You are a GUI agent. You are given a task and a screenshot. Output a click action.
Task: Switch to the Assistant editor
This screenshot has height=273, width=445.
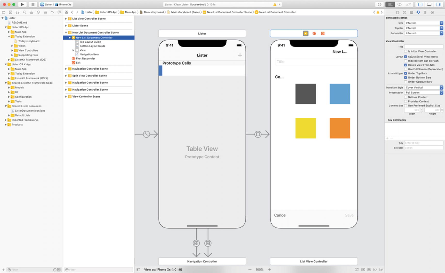(399, 4)
